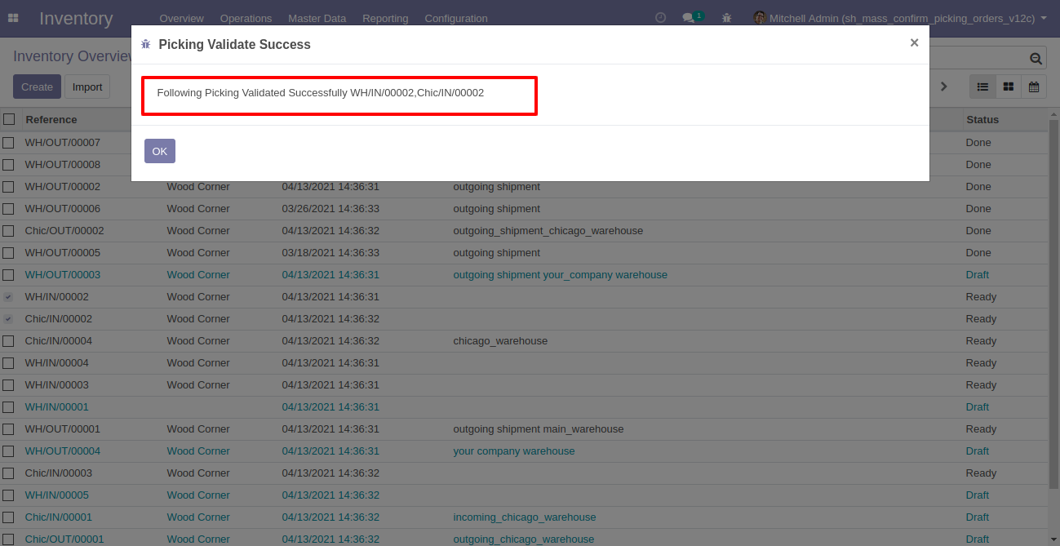
Task: Click 'incoming_chicago_warehouse' source cell
Action: coord(525,517)
